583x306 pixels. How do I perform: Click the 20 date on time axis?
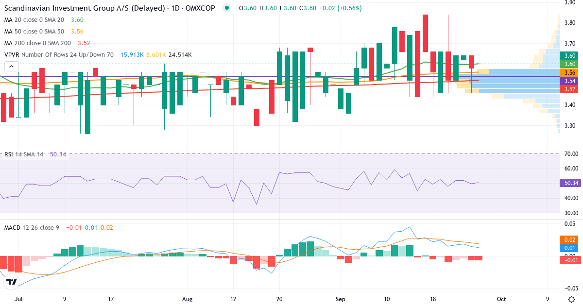coord(279,299)
